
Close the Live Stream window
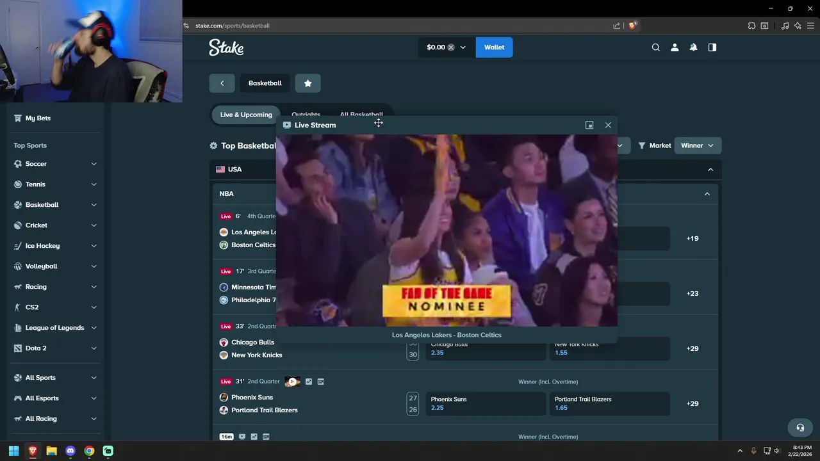[x=608, y=125]
